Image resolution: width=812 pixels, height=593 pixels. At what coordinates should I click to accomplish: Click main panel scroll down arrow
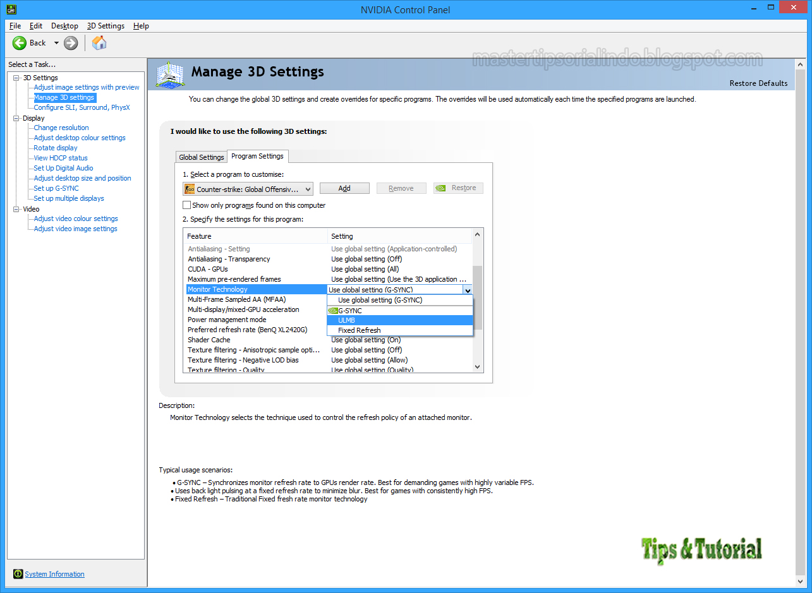[801, 580]
